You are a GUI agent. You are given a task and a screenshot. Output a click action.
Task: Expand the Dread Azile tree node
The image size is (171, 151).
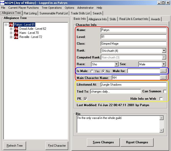(x=11, y=29)
